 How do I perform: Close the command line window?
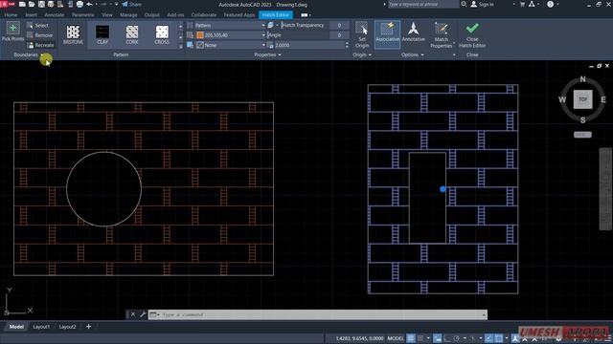(x=133, y=314)
